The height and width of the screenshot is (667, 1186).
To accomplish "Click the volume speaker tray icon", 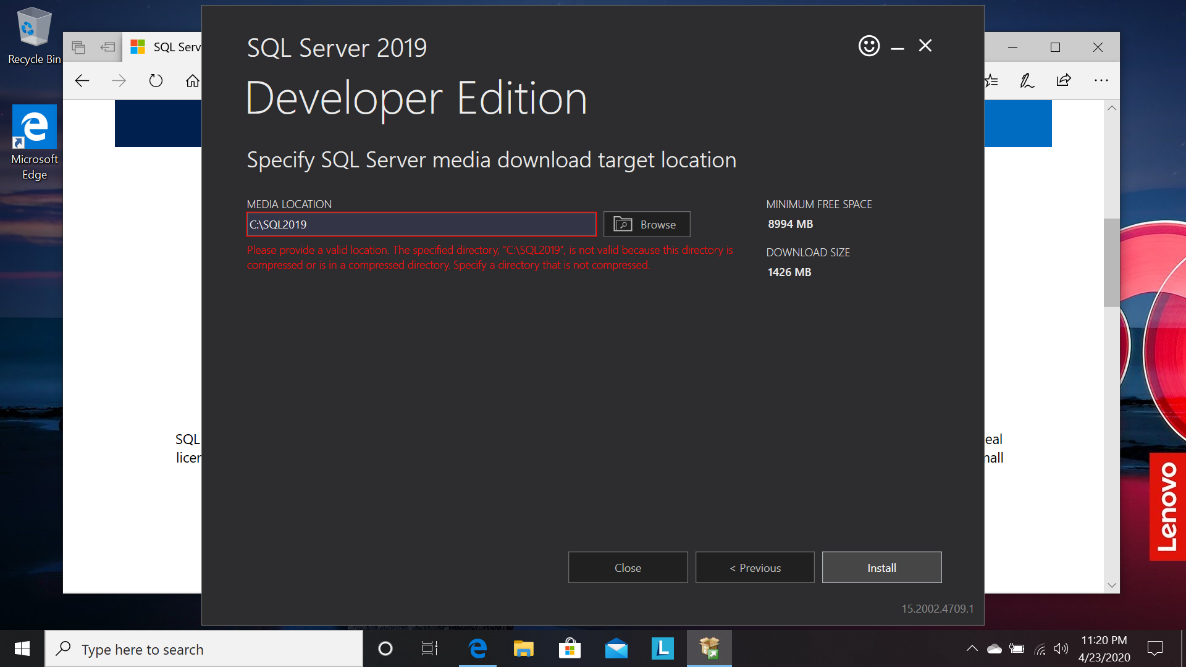I will point(1061,648).
